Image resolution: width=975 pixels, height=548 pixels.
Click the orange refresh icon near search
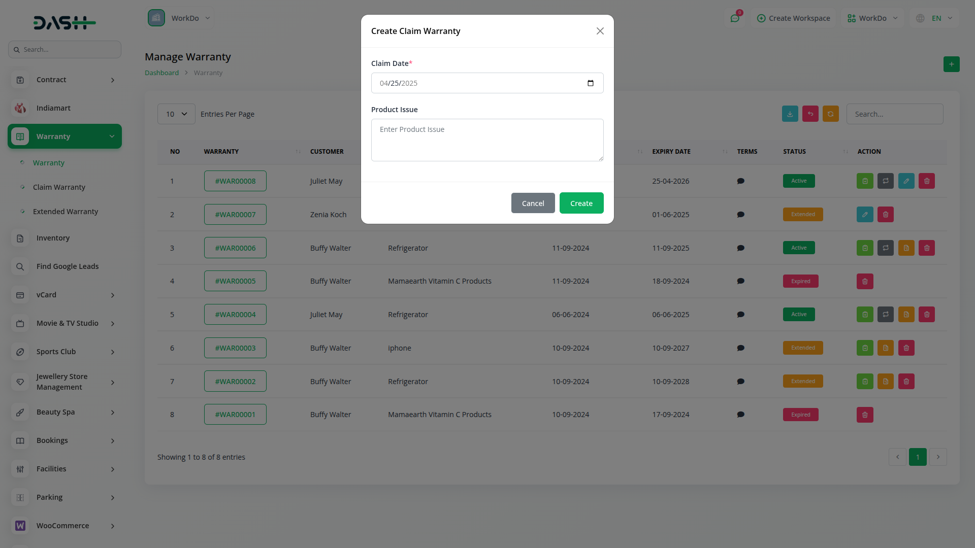point(830,114)
